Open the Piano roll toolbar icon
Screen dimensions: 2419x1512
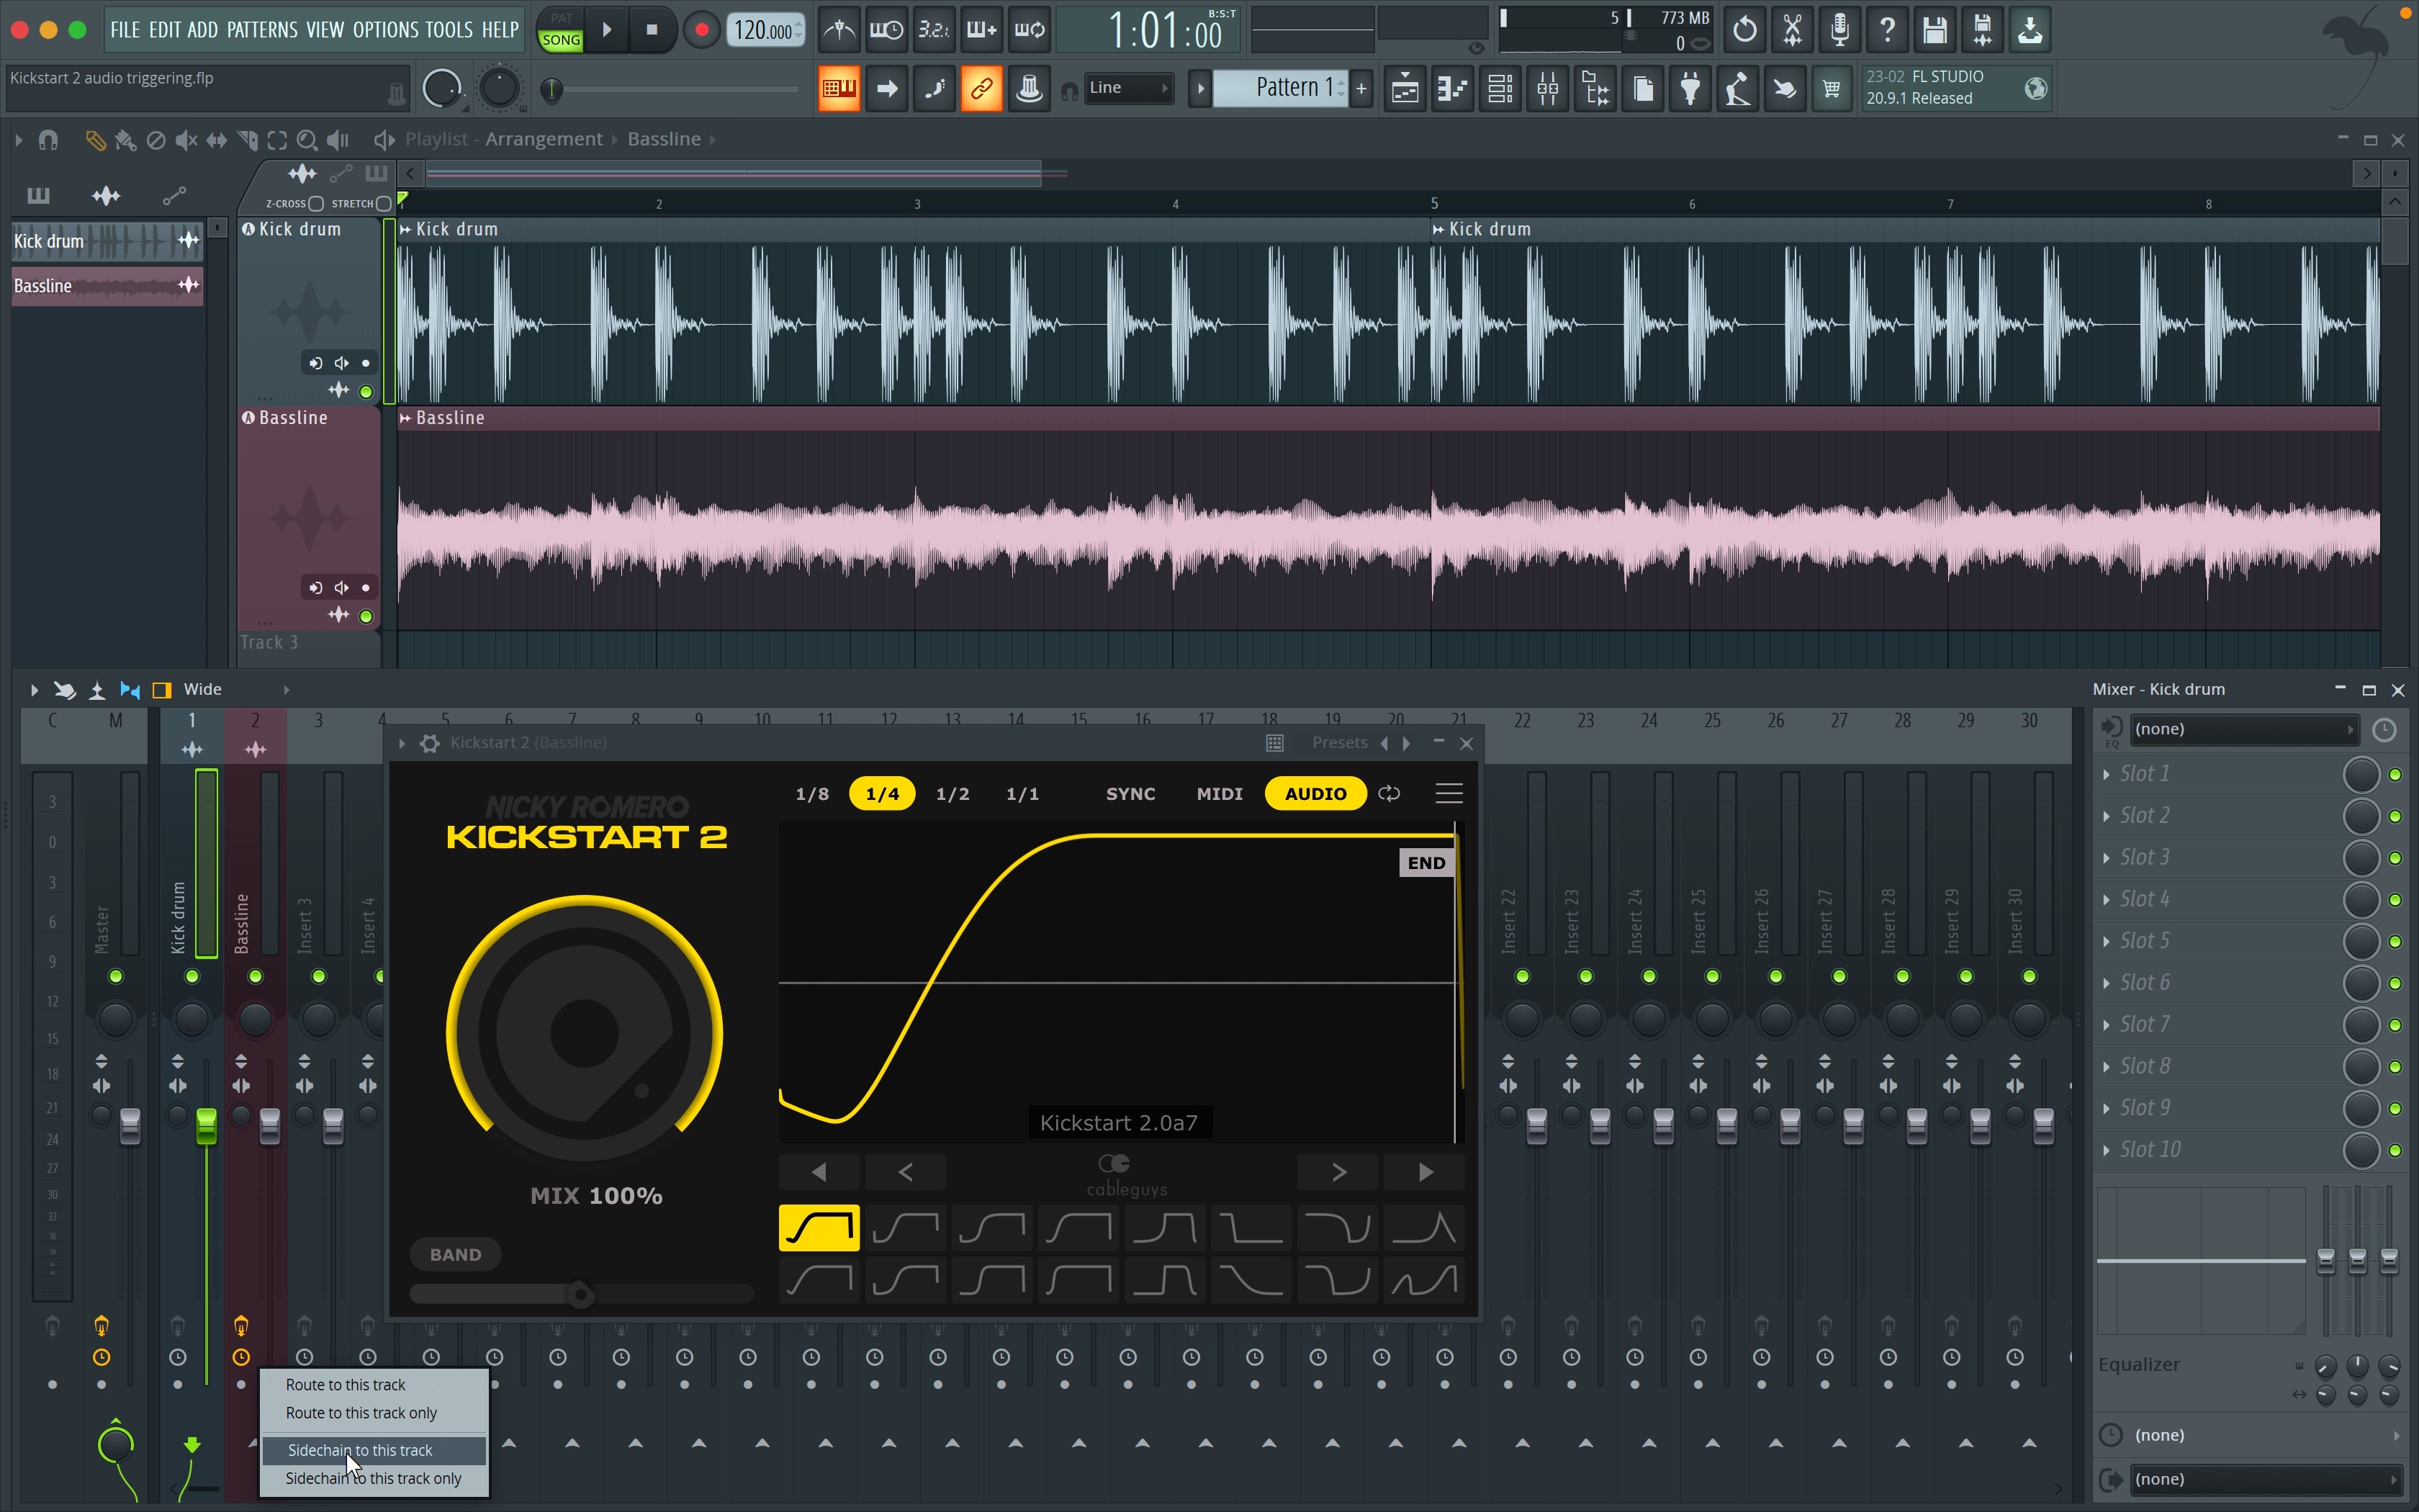(x=1452, y=89)
